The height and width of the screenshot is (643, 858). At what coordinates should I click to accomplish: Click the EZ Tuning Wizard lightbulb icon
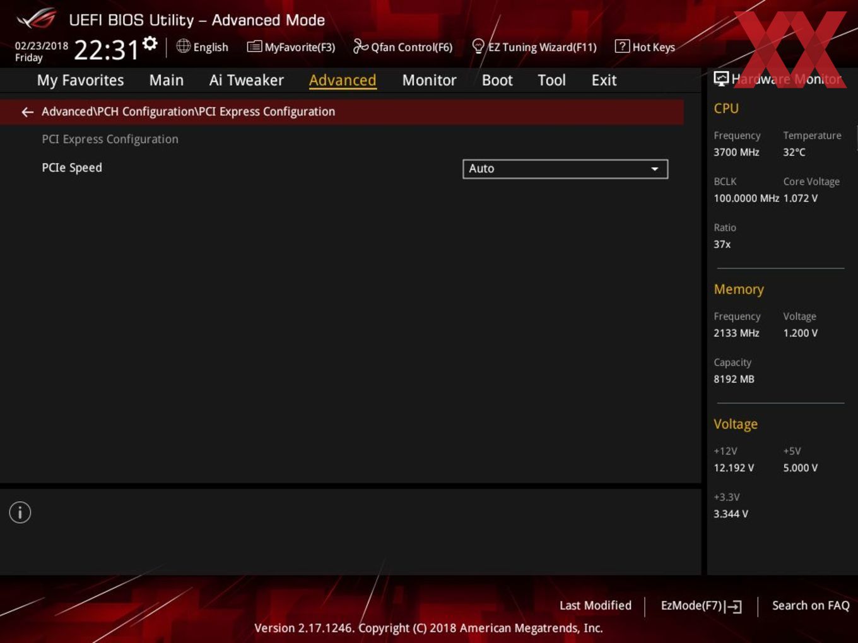(x=478, y=46)
